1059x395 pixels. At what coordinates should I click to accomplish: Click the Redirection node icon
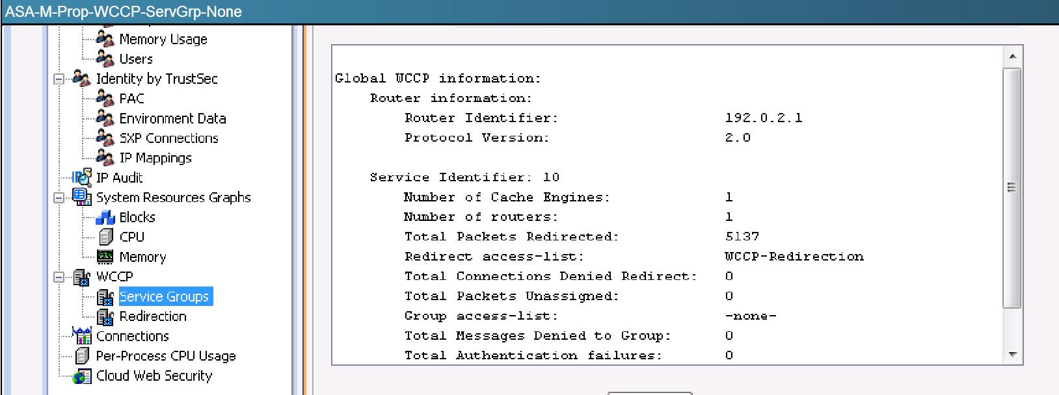(105, 316)
